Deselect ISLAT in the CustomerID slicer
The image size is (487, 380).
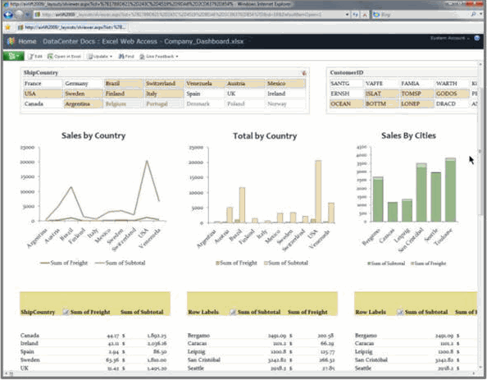click(381, 94)
